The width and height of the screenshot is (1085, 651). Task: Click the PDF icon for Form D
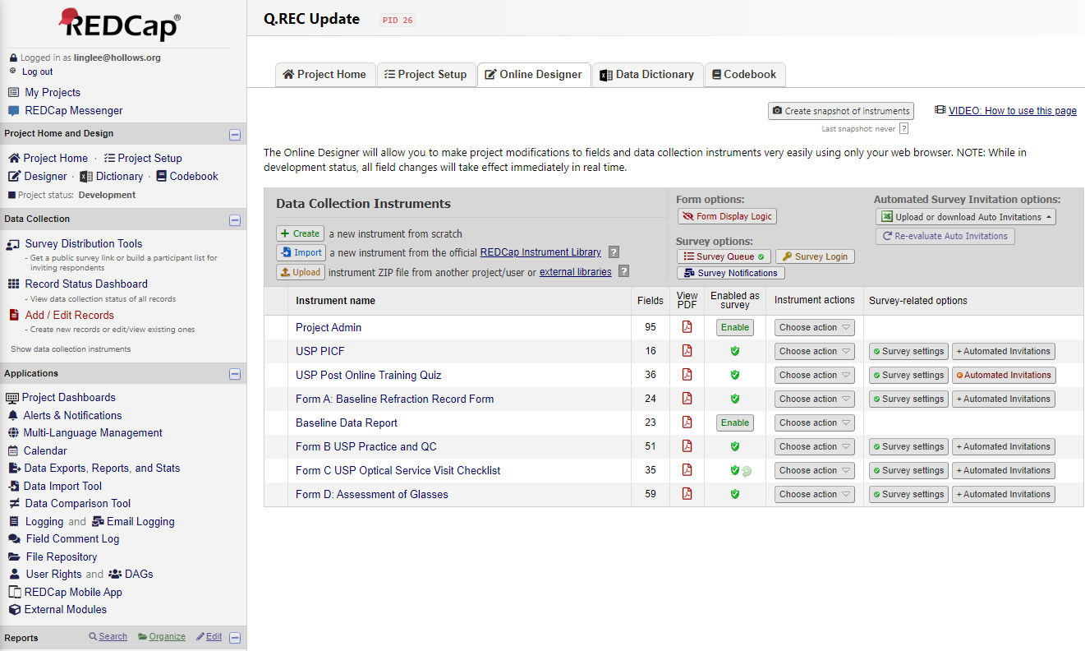(x=687, y=494)
